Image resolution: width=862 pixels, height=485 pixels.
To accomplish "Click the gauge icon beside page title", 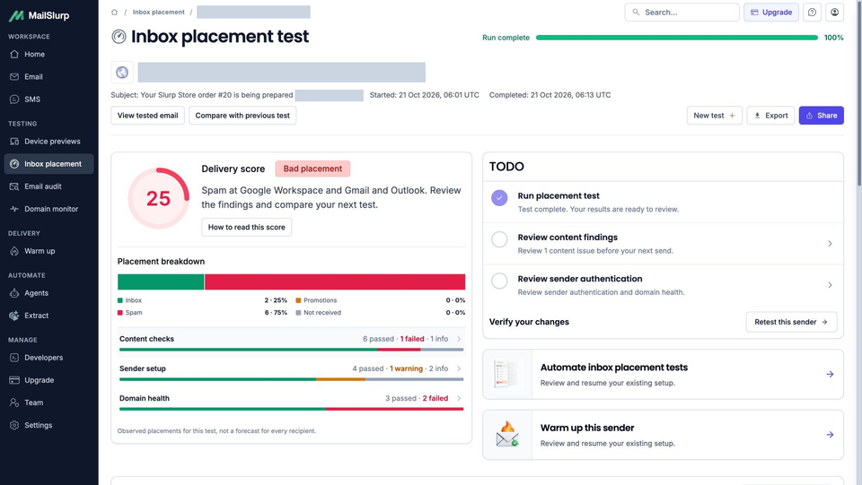I will click(119, 37).
